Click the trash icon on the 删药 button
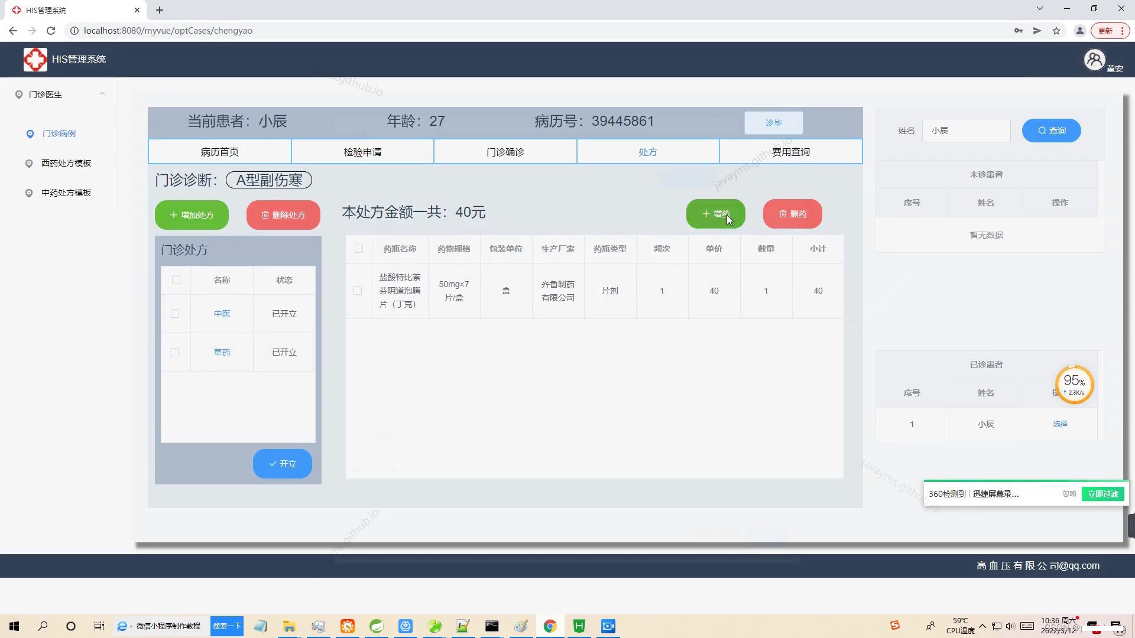The width and height of the screenshot is (1135, 638). pyautogui.click(x=783, y=214)
